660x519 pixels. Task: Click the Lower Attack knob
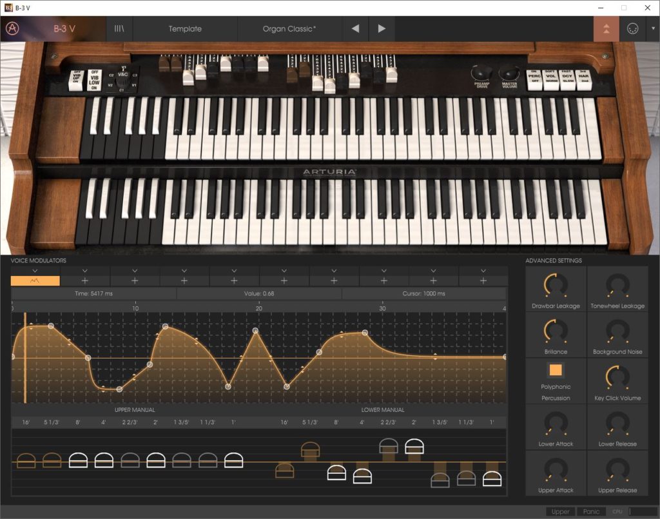(556, 423)
